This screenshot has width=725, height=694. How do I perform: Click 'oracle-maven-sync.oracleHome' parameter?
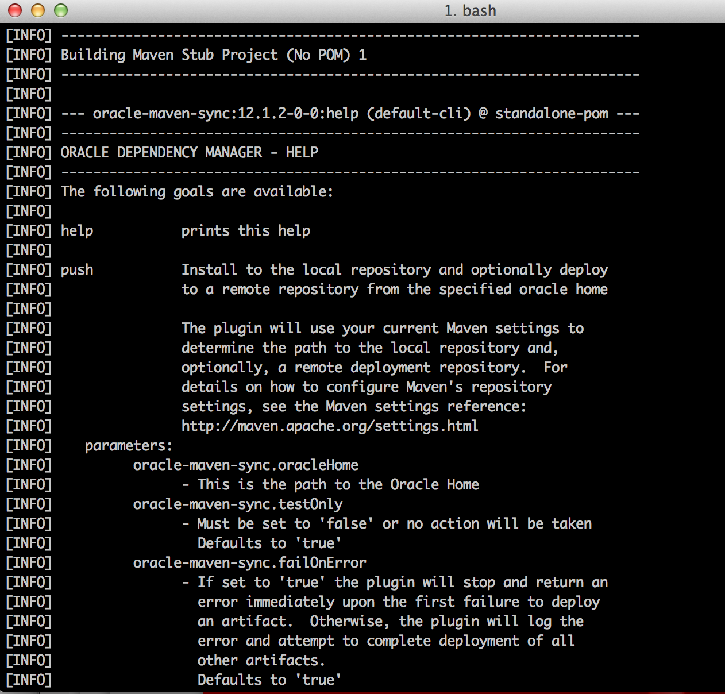pyautogui.click(x=246, y=465)
